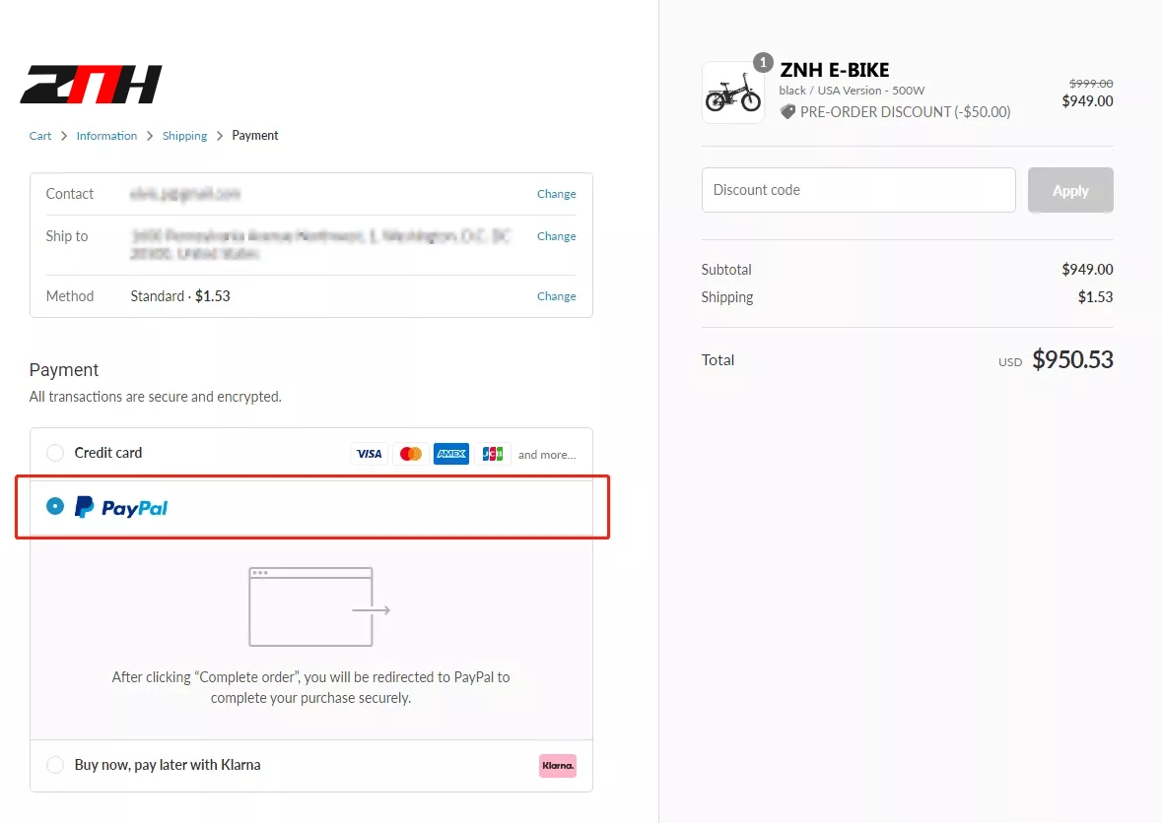Select the Credit card radio button
1162x823 pixels.
[x=55, y=453]
